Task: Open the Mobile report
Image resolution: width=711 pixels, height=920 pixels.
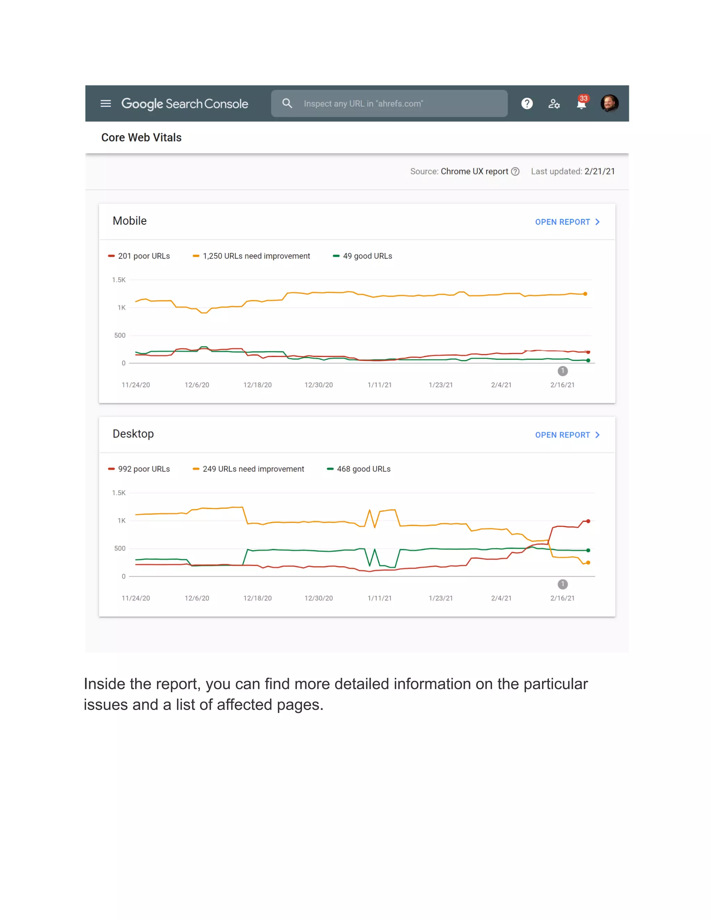Action: [x=562, y=222]
